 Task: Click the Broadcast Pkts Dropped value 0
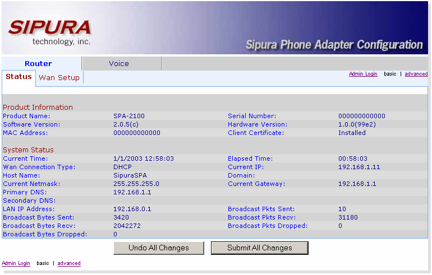tap(340, 226)
